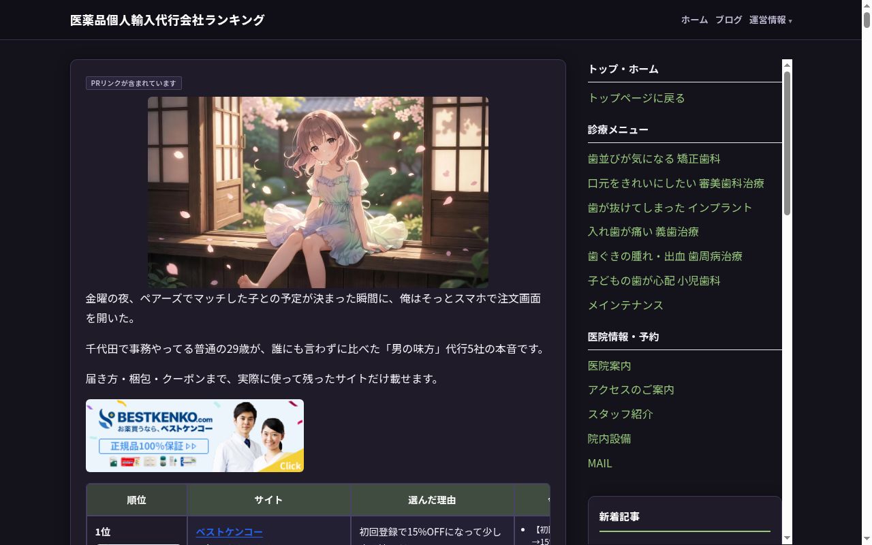Click the 順位 table header
The height and width of the screenshot is (545, 872).
[x=137, y=500]
